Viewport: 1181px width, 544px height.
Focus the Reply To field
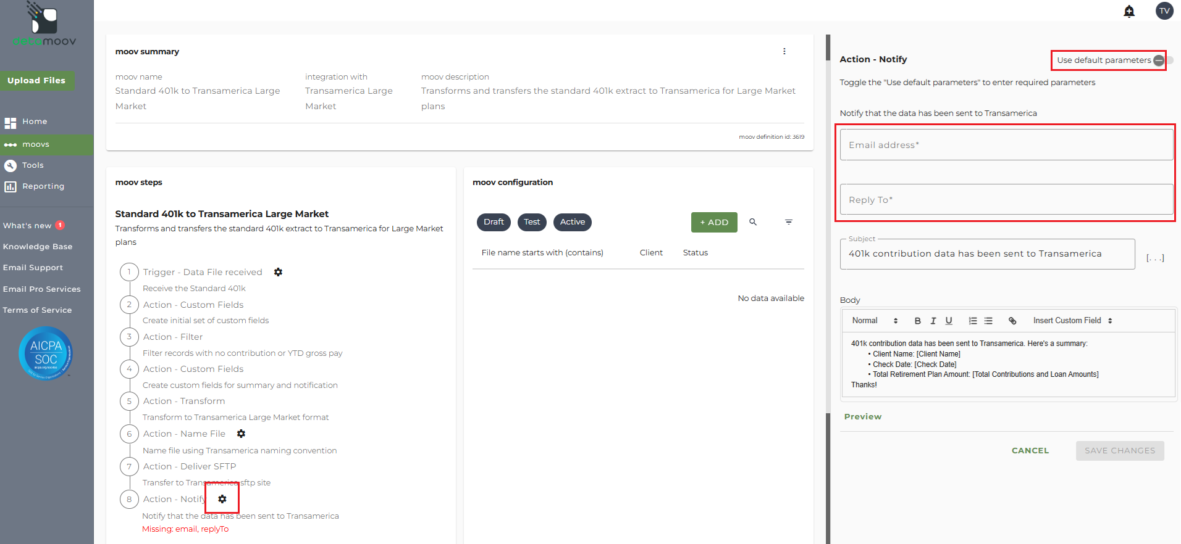click(x=1006, y=200)
